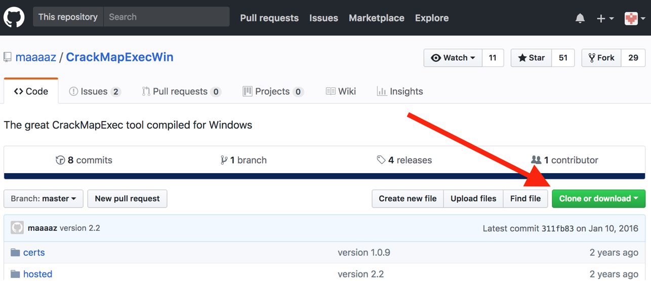Viewport: 651px width, 281px height.
Task: Focus the Search input field
Action: tap(167, 17)
